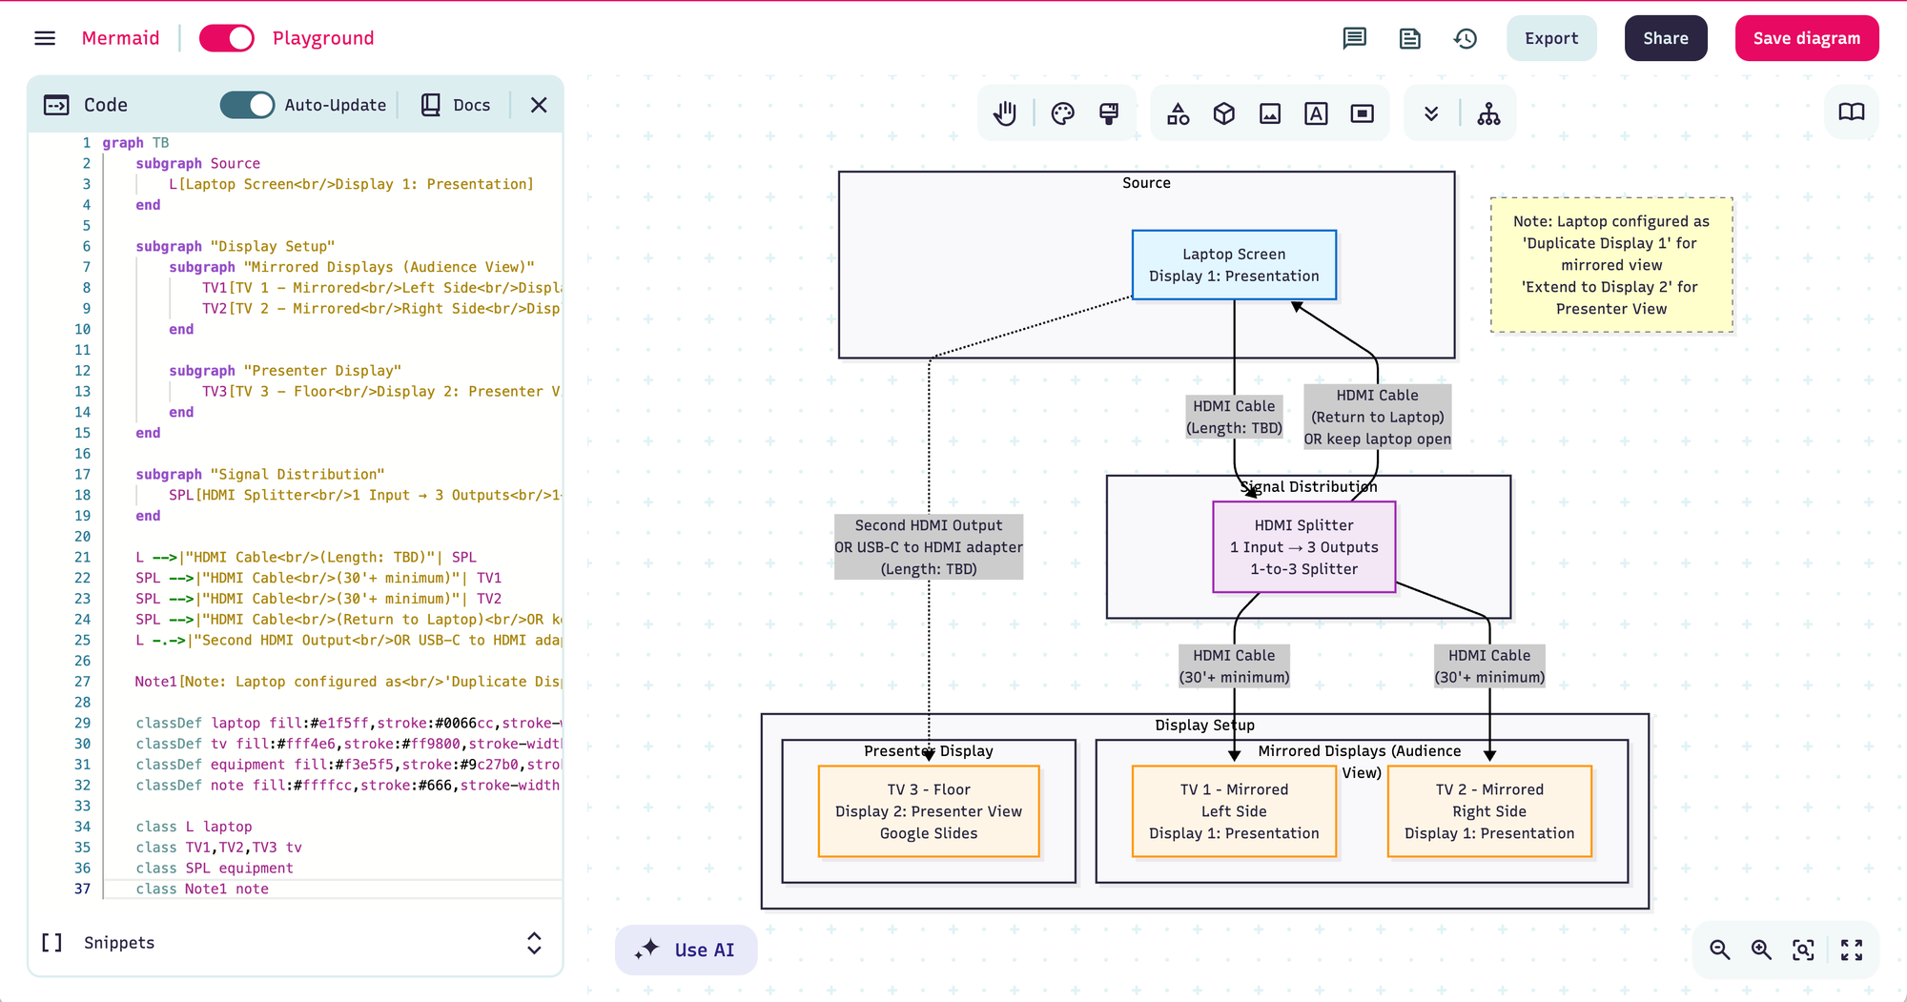
Task: Select the 3D cube icon
Action: pyautogui.click(x=1224, y=114)
